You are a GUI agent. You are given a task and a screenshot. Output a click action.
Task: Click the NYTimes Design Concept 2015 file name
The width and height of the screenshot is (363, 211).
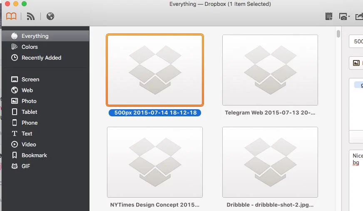tap(154, 205)
